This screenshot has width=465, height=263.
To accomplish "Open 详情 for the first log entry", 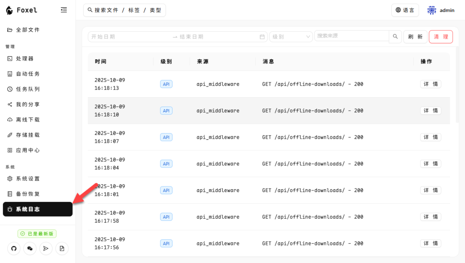I will pyautogui.click(x=431, y=84).
